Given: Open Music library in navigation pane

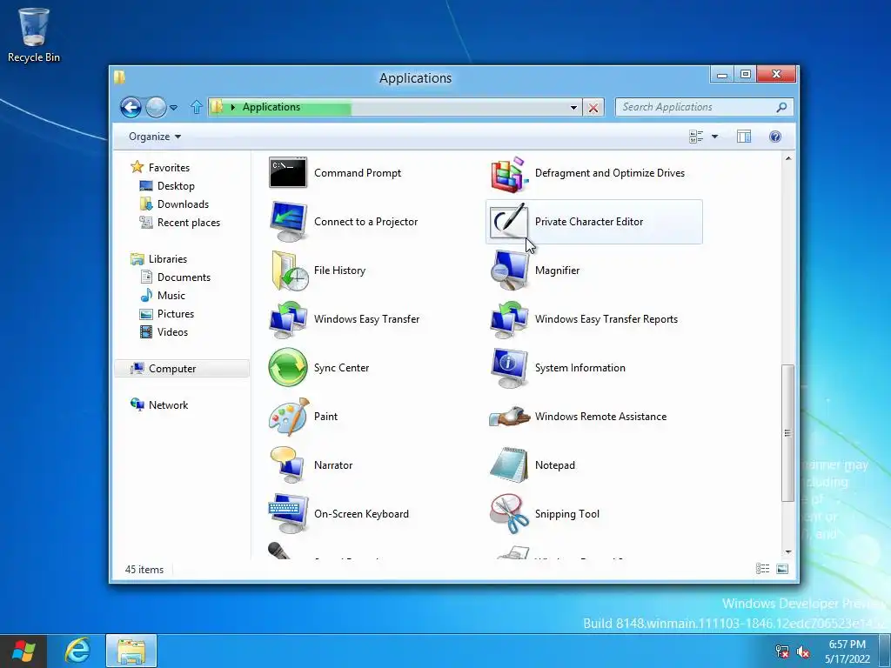Looking at the screenshot, I should 171,296.
